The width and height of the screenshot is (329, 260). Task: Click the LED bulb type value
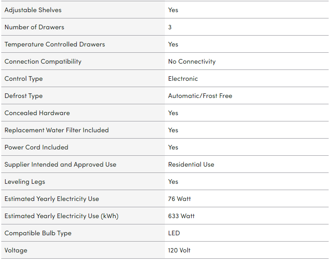pyautogui.click(x=174, y=233)
